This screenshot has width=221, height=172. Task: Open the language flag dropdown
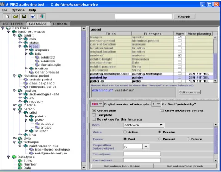pos(97,104)
